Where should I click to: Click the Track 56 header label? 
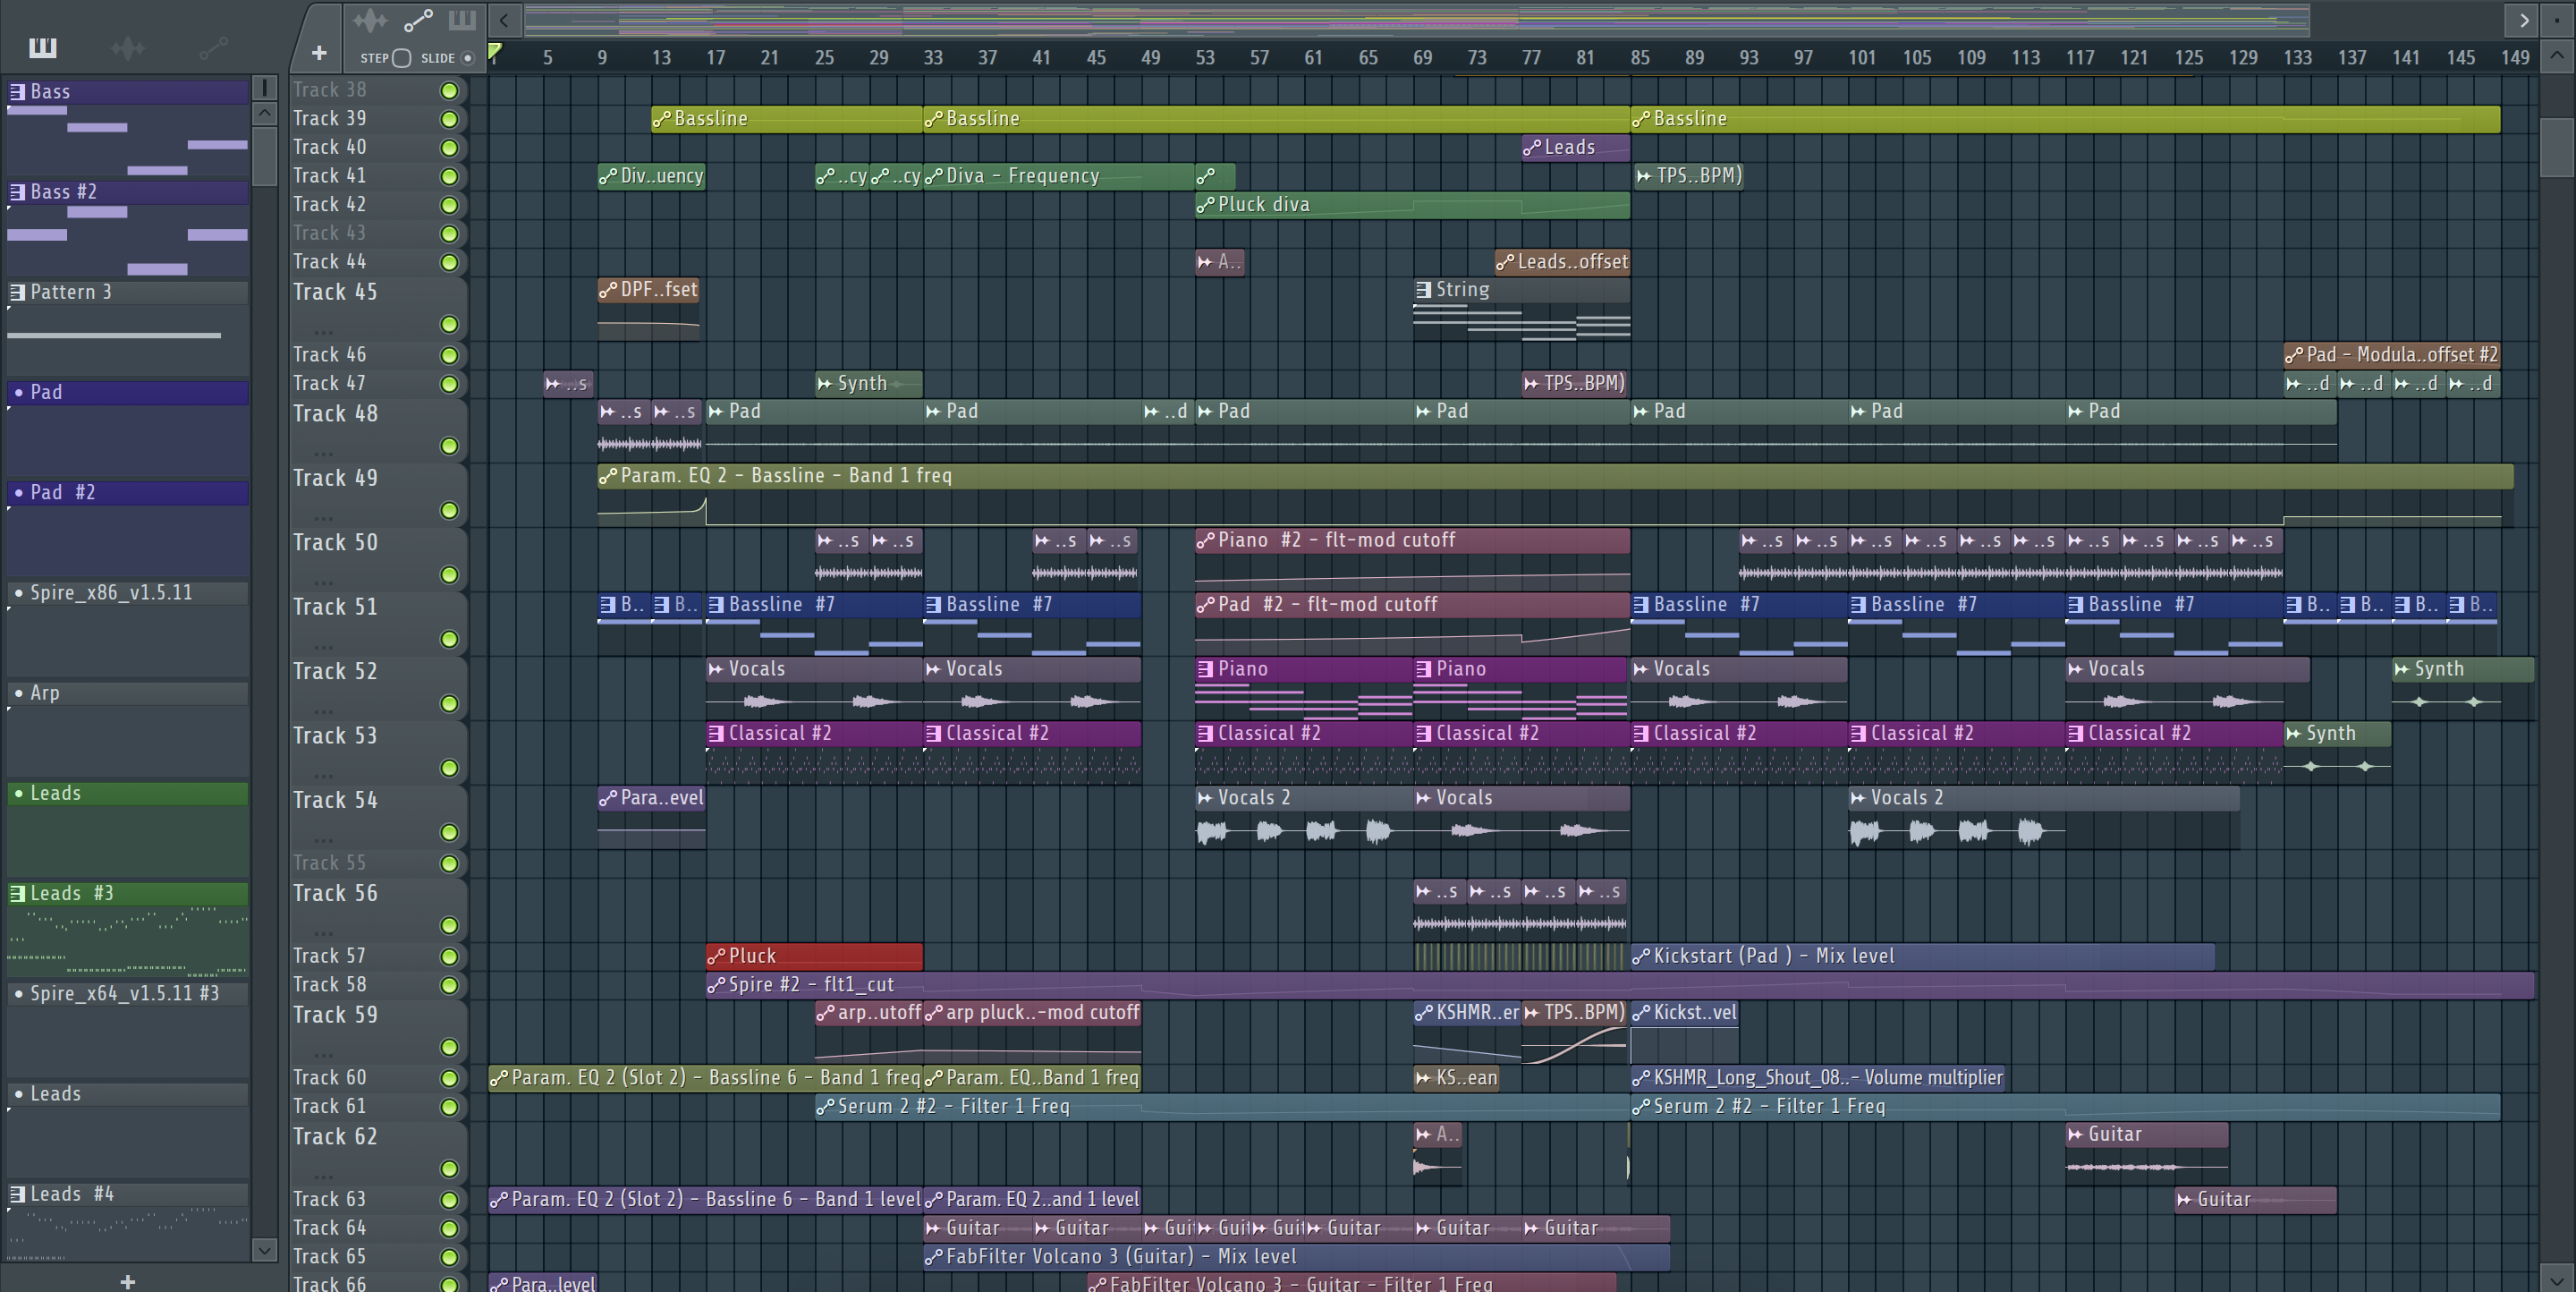click(335, 894)
